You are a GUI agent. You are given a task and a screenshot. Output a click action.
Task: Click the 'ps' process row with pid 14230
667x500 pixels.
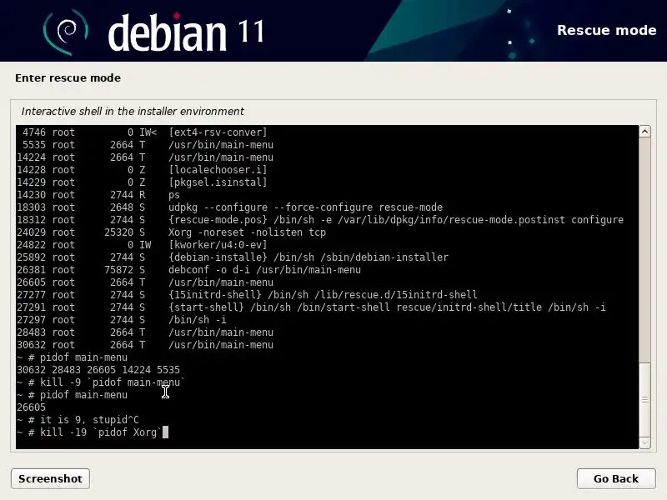click(98, 195)
